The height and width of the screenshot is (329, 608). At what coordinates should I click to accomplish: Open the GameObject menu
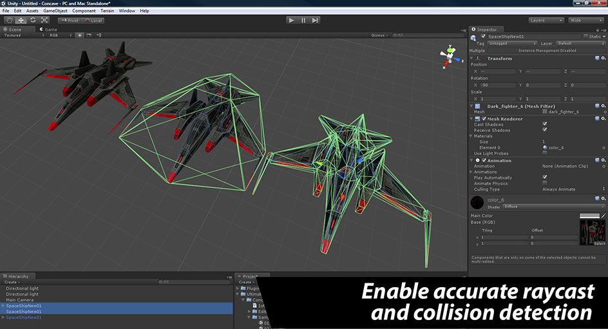[55, 11]
